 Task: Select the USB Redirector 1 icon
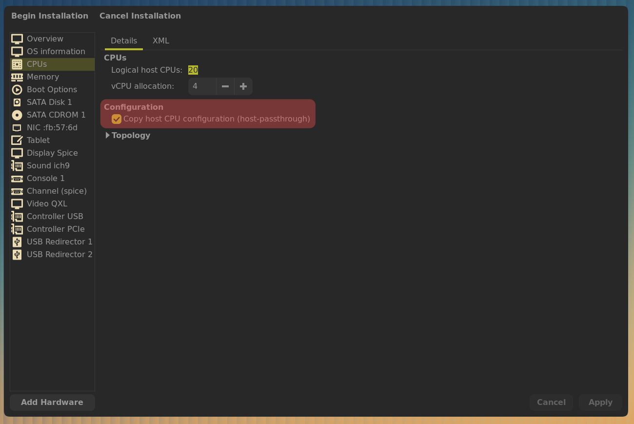17,242
